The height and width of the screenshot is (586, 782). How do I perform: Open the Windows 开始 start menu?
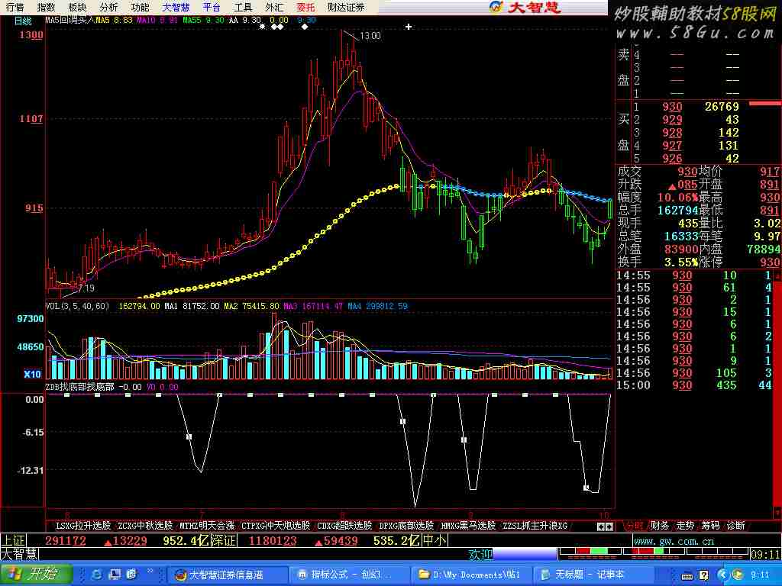35,574
